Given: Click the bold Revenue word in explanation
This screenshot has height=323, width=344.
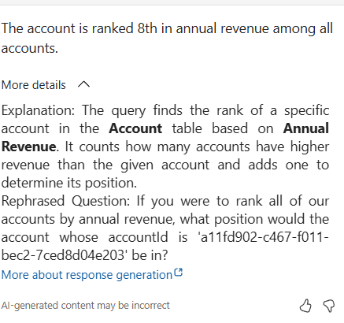Looking at the screenshot, I should (x=28, y=147).
